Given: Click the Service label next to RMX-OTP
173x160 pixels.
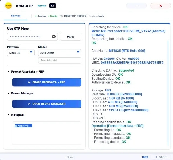Looking at the screenshot, I should [x=41, y=6].
